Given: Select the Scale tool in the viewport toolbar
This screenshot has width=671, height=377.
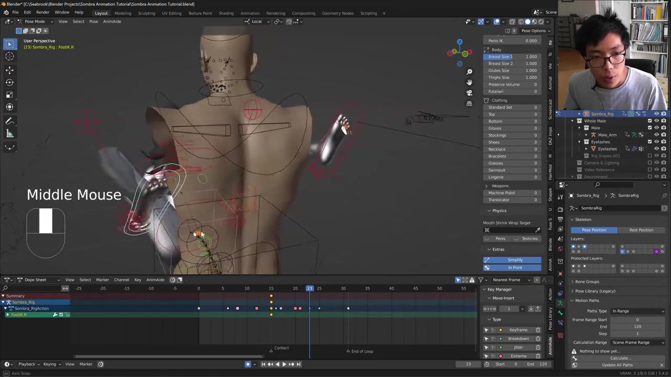Looking at the screenshot, I should 9,95.
